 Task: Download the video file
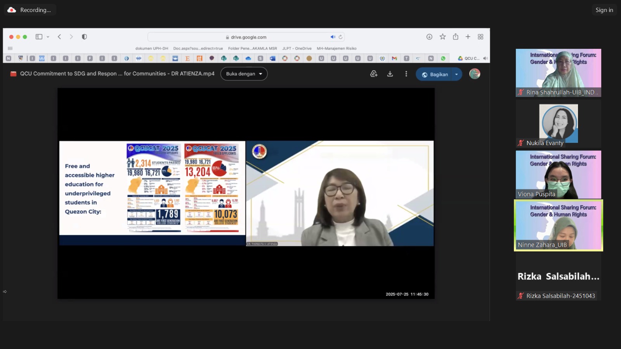coord(390,74)
